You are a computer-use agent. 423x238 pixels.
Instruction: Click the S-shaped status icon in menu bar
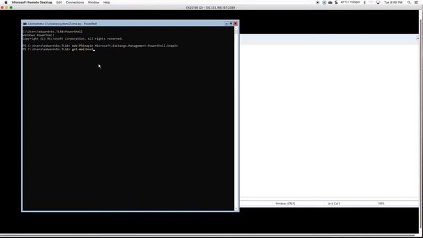tap(336, 3)
